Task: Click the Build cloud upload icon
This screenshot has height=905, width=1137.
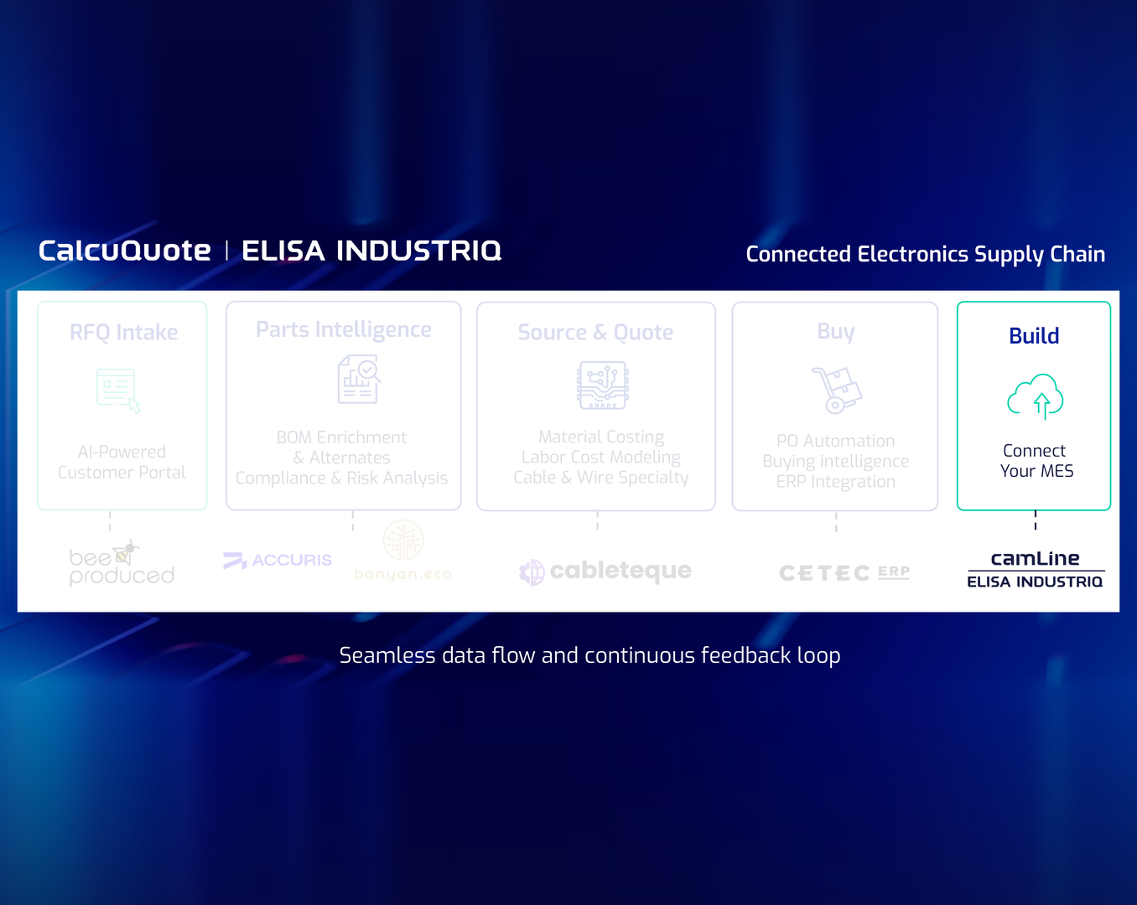Action: 1036,396
